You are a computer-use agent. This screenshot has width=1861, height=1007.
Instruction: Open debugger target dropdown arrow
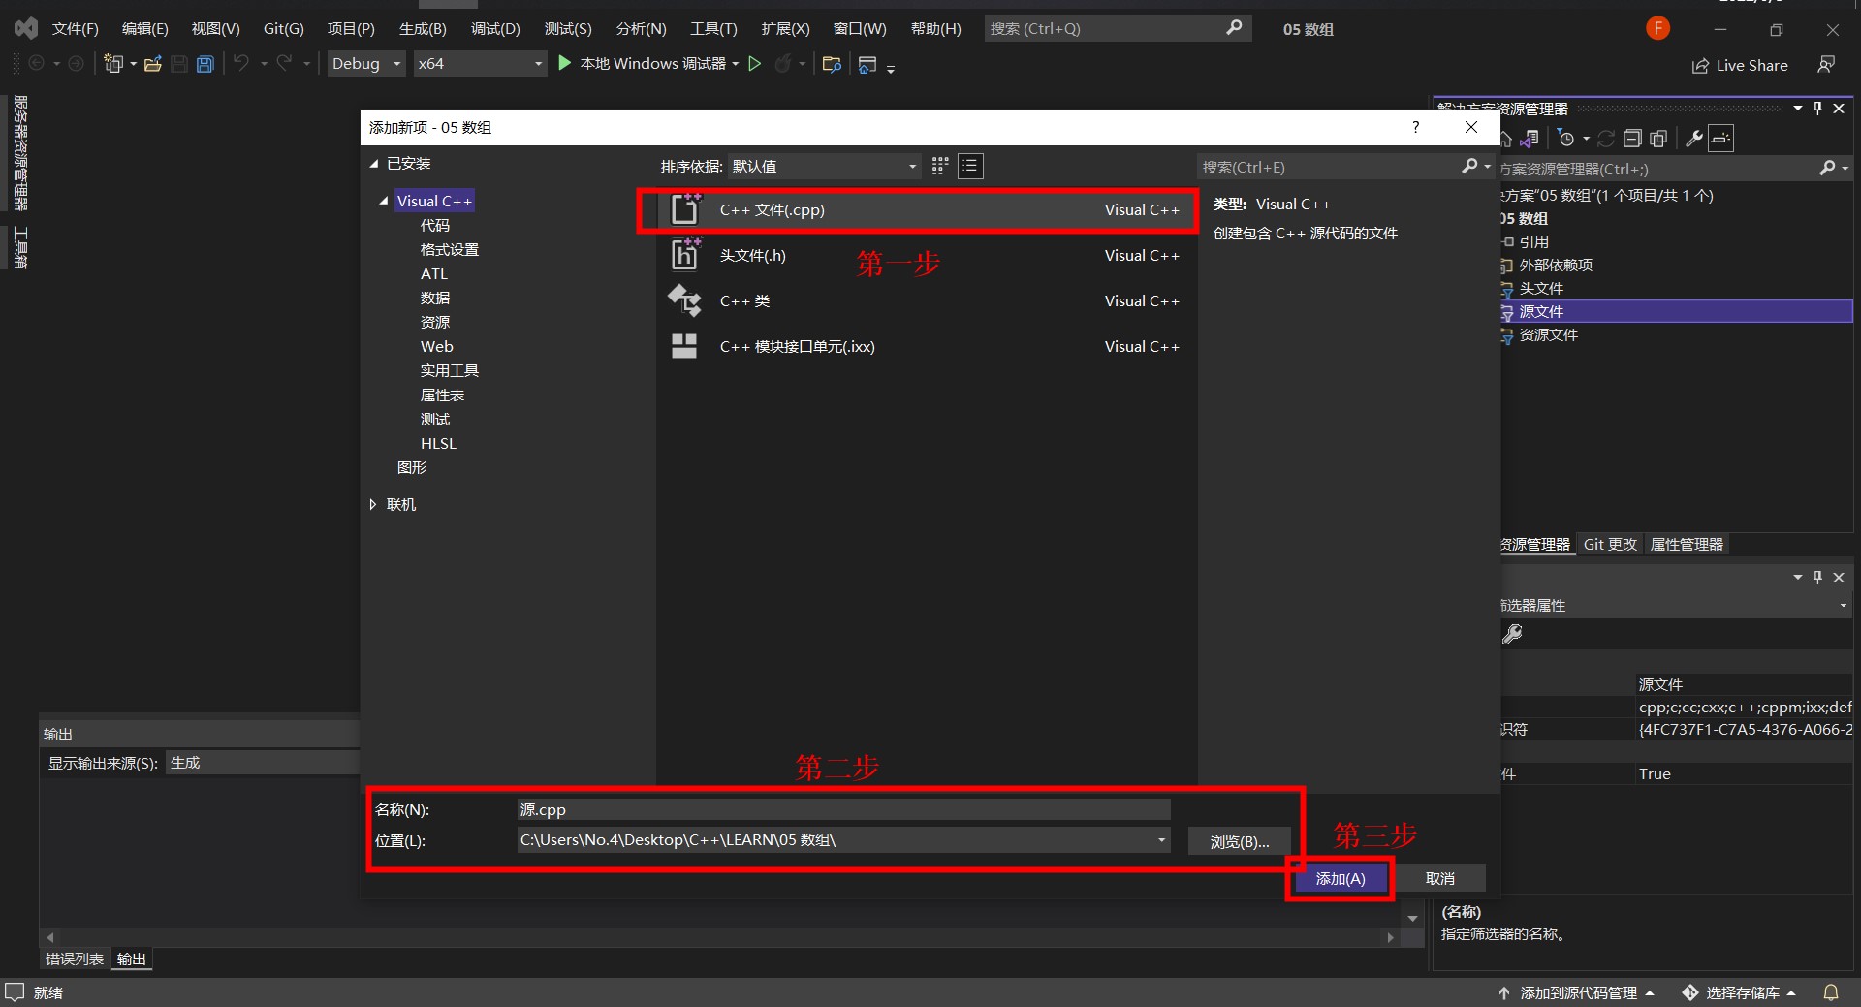[x=735, y=64]
